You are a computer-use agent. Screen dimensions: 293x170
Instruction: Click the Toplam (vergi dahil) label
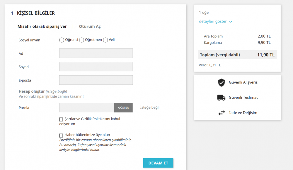(220, 55)
